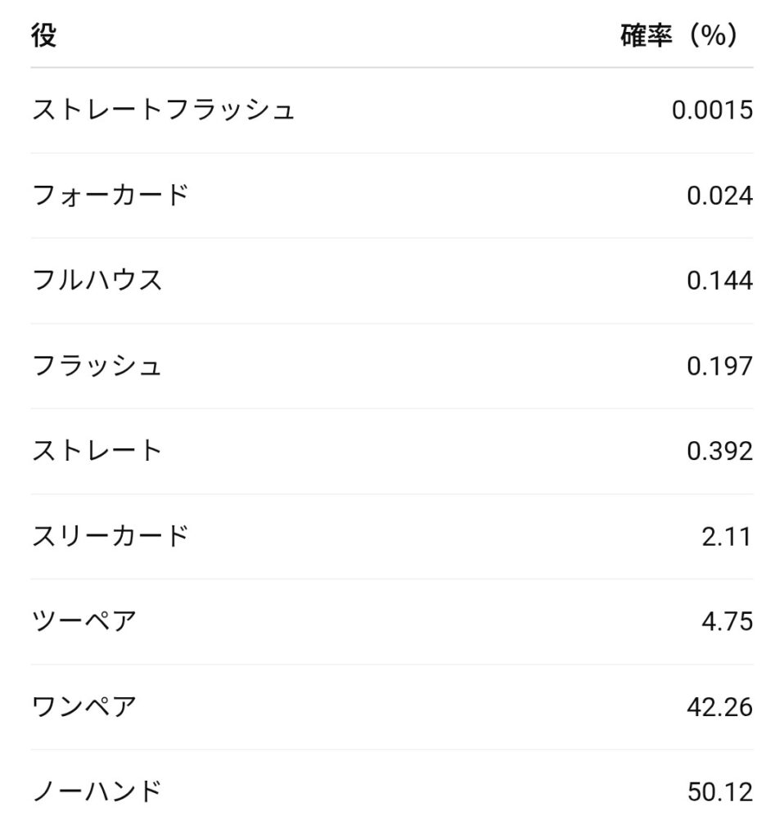Select the フォーカード row label
Viewport: 784px width, 838px height.
pyautogui.click(x=110, y=195)
